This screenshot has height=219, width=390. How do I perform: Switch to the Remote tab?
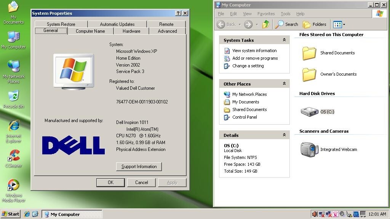pyautogui.click(x=166, y=24)
